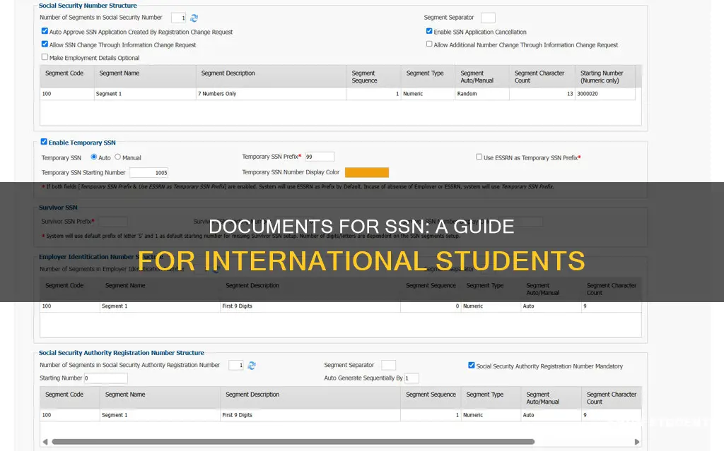Open the orange Temporary SSN display color swatch
Viewport: 724px width, 451px height.
point(367,172)
